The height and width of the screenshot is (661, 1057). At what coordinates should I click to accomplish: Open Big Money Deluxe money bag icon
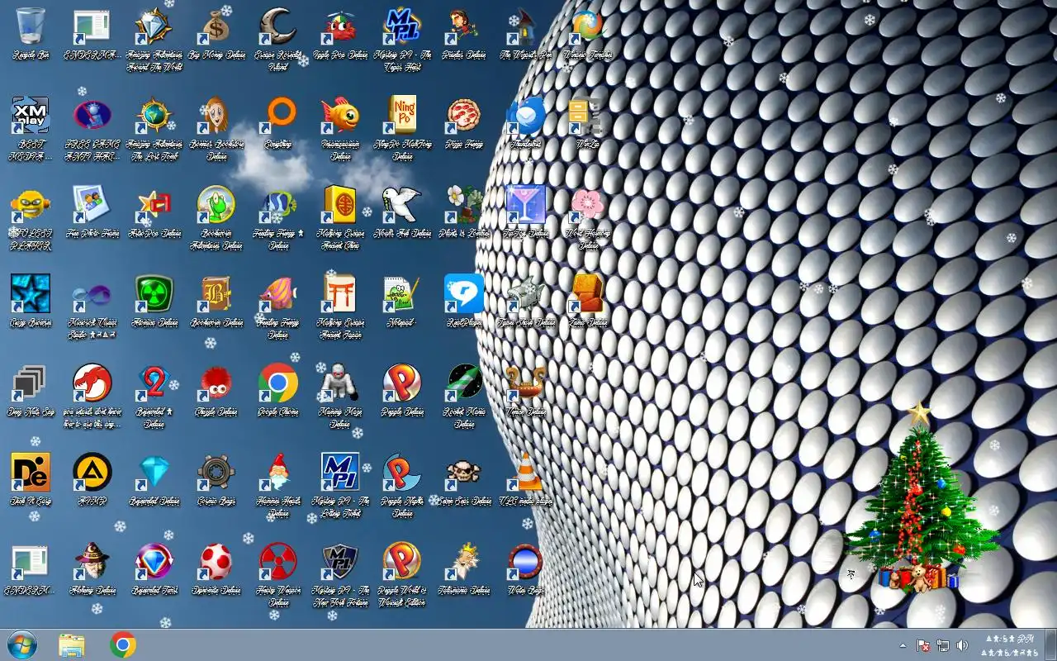point(216,26)
